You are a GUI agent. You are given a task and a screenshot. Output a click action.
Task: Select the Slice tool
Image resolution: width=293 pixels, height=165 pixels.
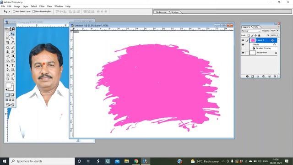(12, 43)
